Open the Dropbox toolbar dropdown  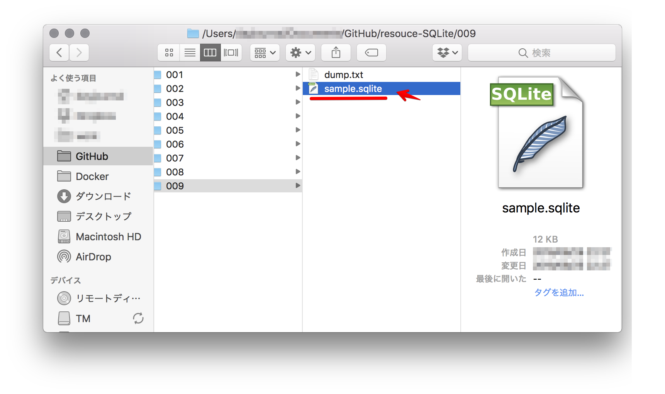point(447,53)
